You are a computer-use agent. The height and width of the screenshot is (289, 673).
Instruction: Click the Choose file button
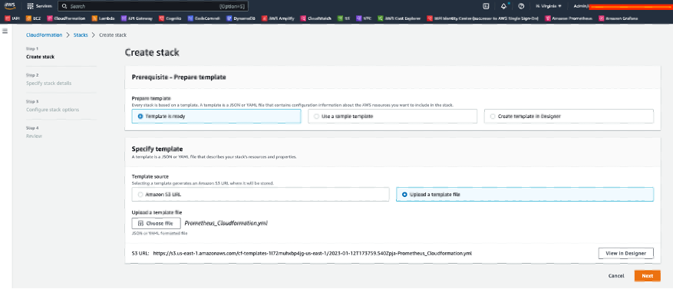pyautogui.click(x=157, y=223)
